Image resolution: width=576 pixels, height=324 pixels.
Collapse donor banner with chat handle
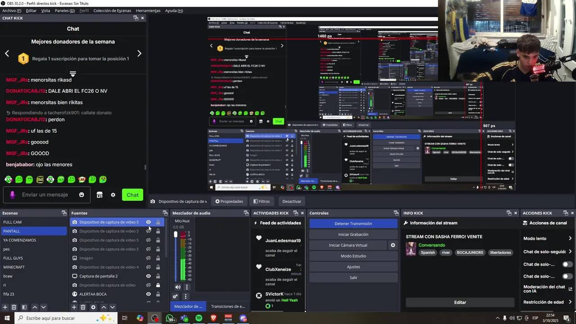[x=73, y=73]
